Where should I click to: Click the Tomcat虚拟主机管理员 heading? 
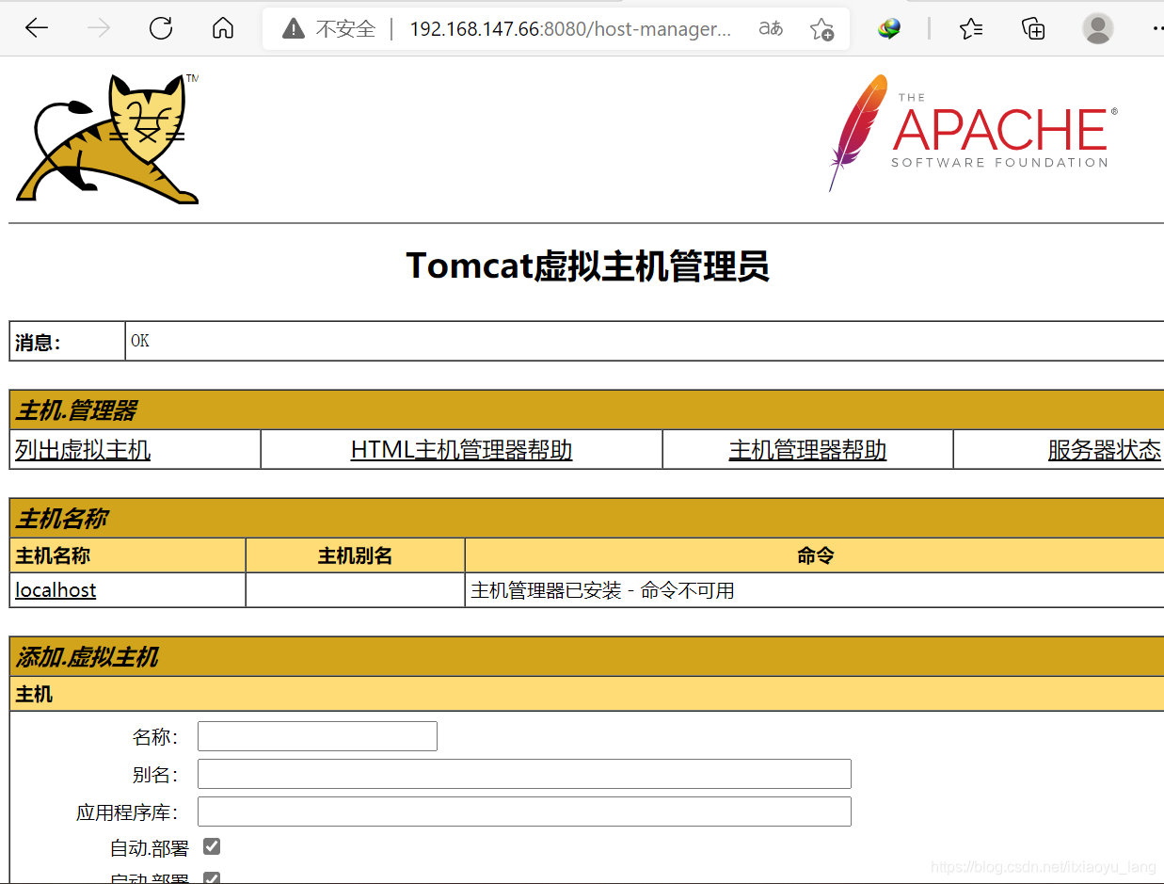(x=588, y=266)
